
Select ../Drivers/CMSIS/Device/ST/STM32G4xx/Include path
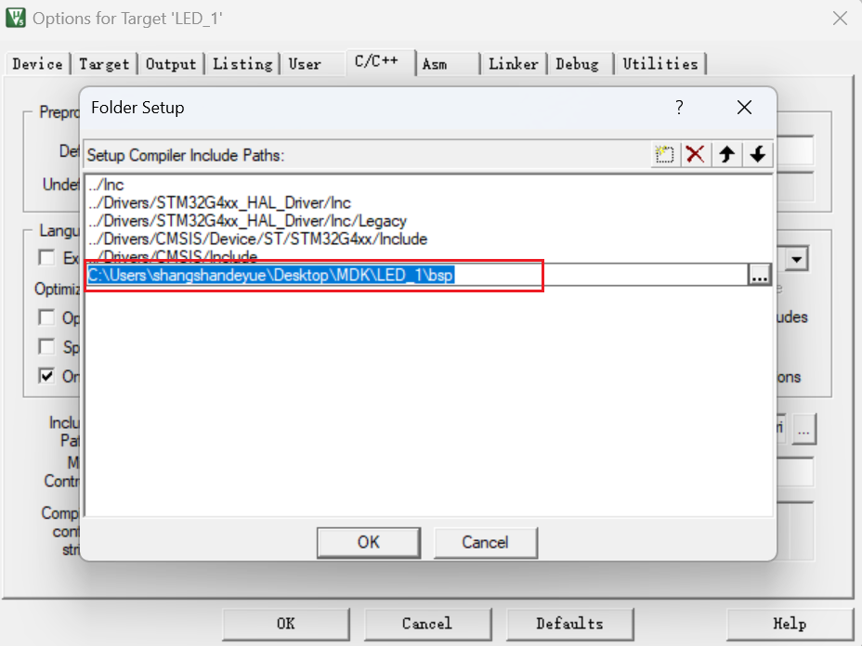click(258, 239)
